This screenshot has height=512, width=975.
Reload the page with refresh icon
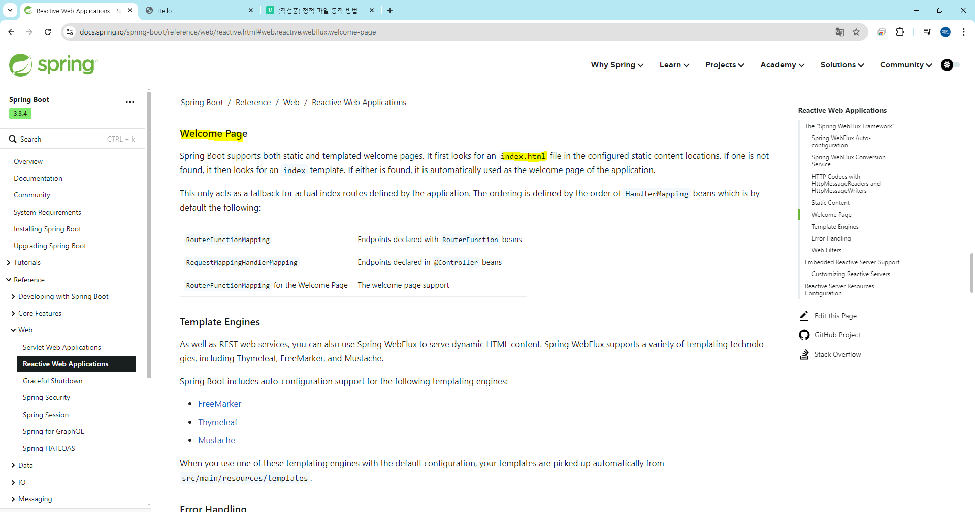[48, 32]
